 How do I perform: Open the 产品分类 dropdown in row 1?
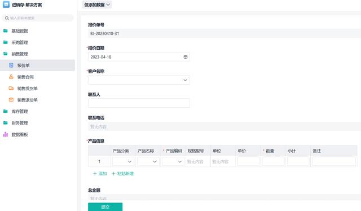coord(123,161)
